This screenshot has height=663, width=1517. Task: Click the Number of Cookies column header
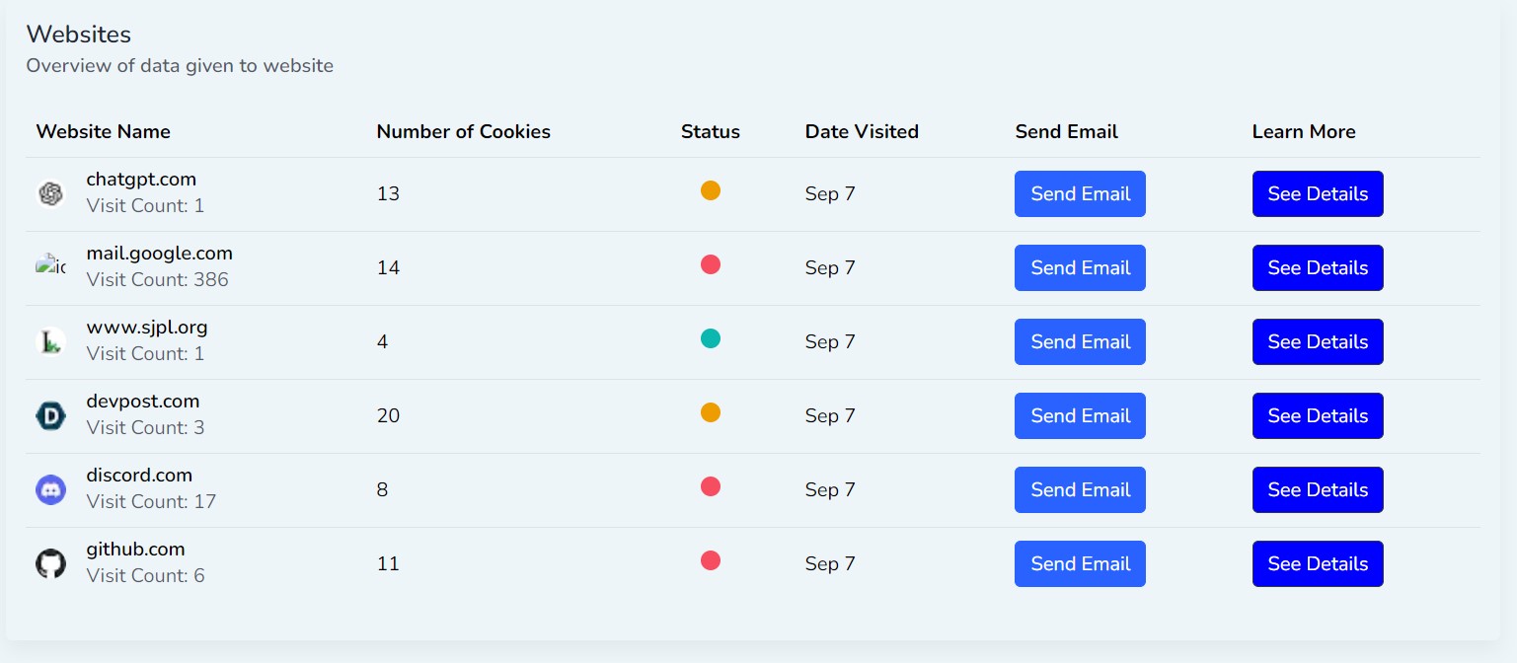coord(464,131)
